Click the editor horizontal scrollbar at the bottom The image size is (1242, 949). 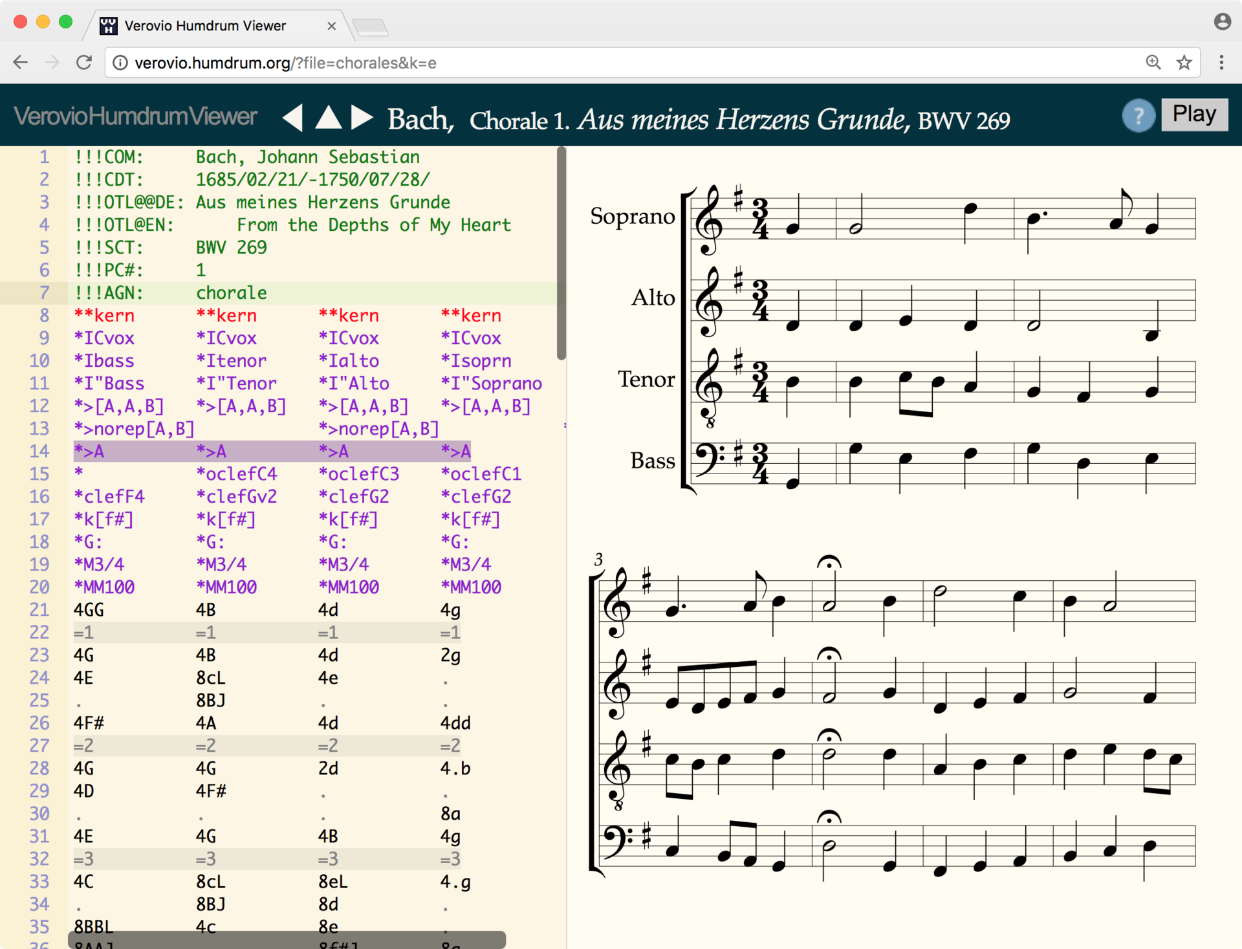[287, 939]
